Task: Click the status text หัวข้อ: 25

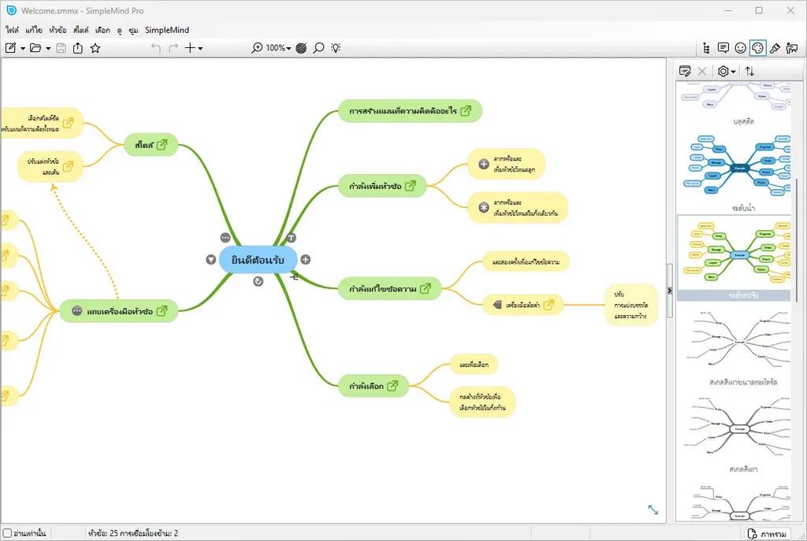Action: [x=103, y=533]
